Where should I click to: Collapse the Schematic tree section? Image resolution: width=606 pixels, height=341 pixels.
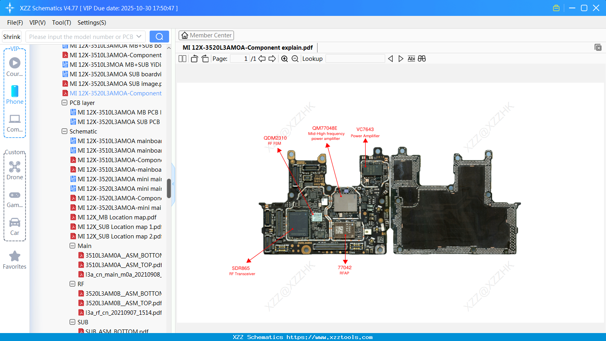64,131
